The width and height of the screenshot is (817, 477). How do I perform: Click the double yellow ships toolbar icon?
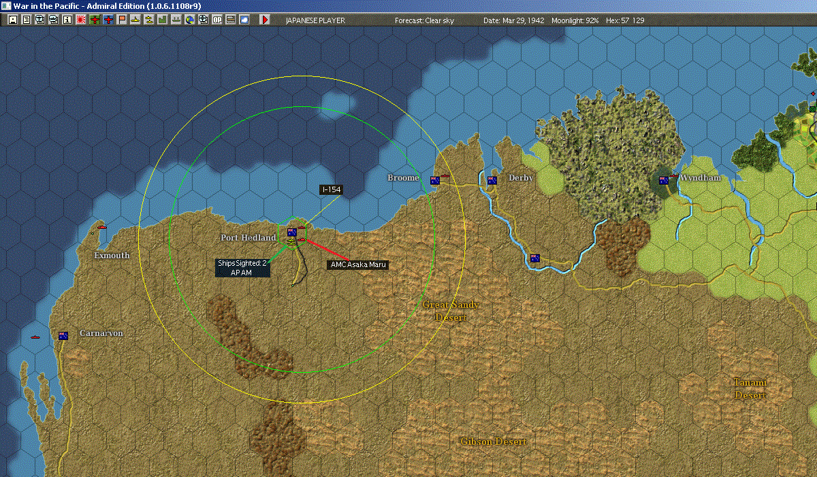148,20
